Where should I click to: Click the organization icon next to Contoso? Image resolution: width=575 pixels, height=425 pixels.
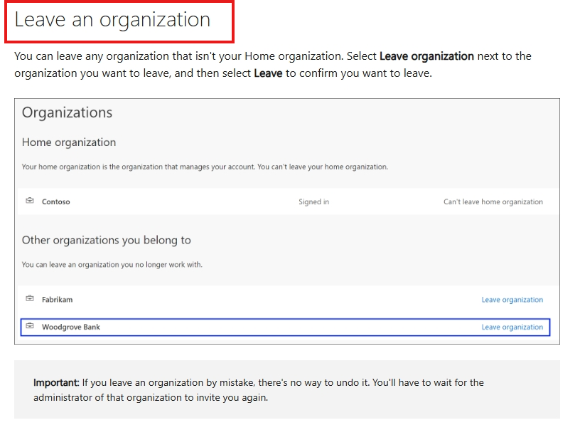[29, 201]
